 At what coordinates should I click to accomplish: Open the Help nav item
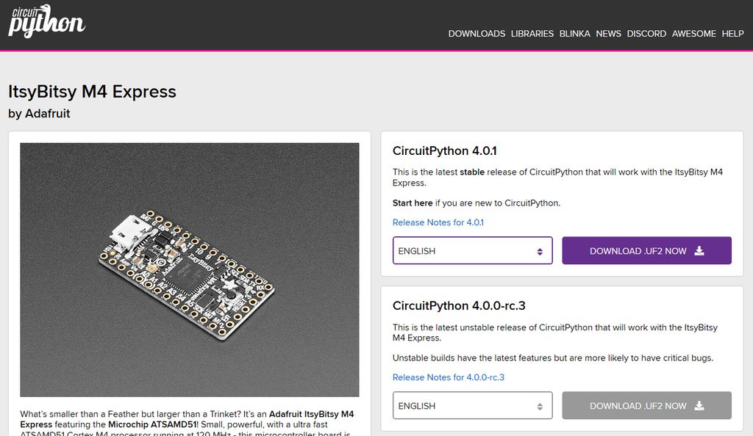pos(732,34)
